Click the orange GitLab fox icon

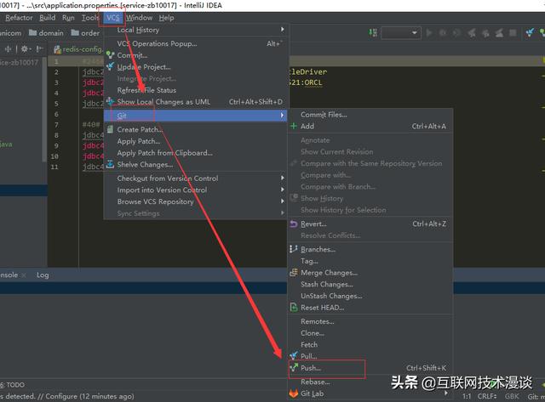click(294, 394)
